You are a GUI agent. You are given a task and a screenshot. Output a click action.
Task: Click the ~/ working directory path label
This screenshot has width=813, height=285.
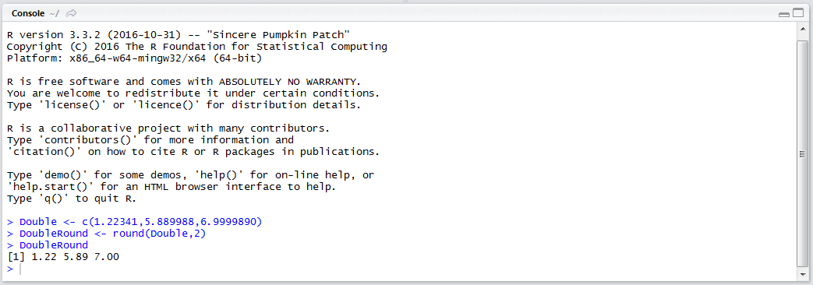point(55,13)
